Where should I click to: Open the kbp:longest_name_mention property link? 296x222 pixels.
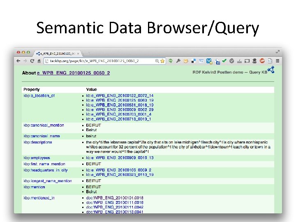click(x=48, y=181)
